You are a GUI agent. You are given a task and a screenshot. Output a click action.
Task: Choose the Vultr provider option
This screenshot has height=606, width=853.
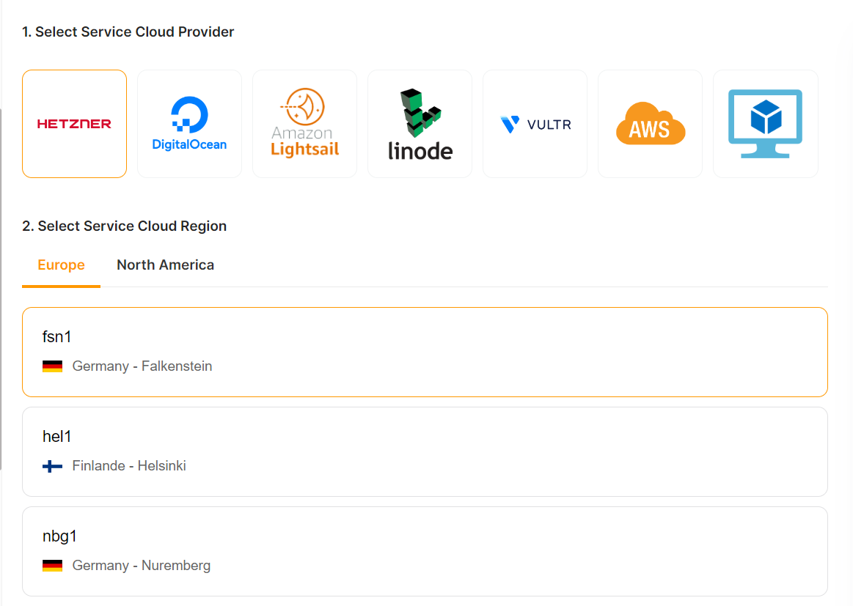click(535, 124)
